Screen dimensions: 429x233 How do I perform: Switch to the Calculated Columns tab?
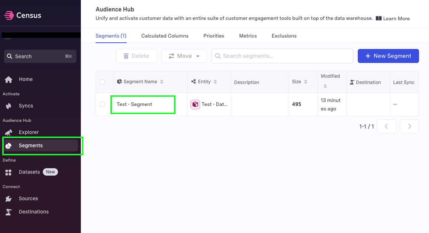[x=165, y=36]
